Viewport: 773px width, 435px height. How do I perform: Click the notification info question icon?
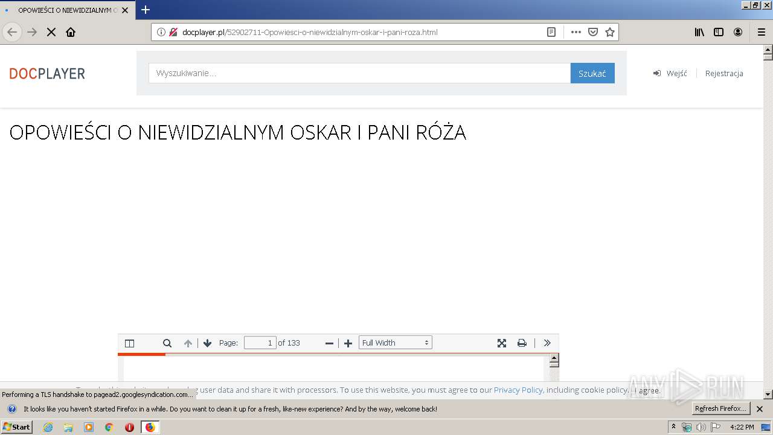pos(11,409)
